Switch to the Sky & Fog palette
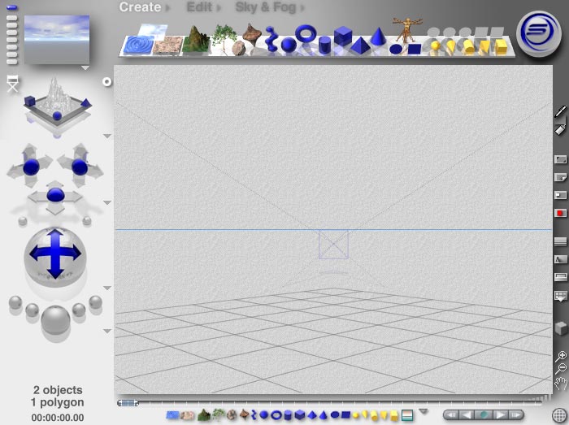 [265, 7]
